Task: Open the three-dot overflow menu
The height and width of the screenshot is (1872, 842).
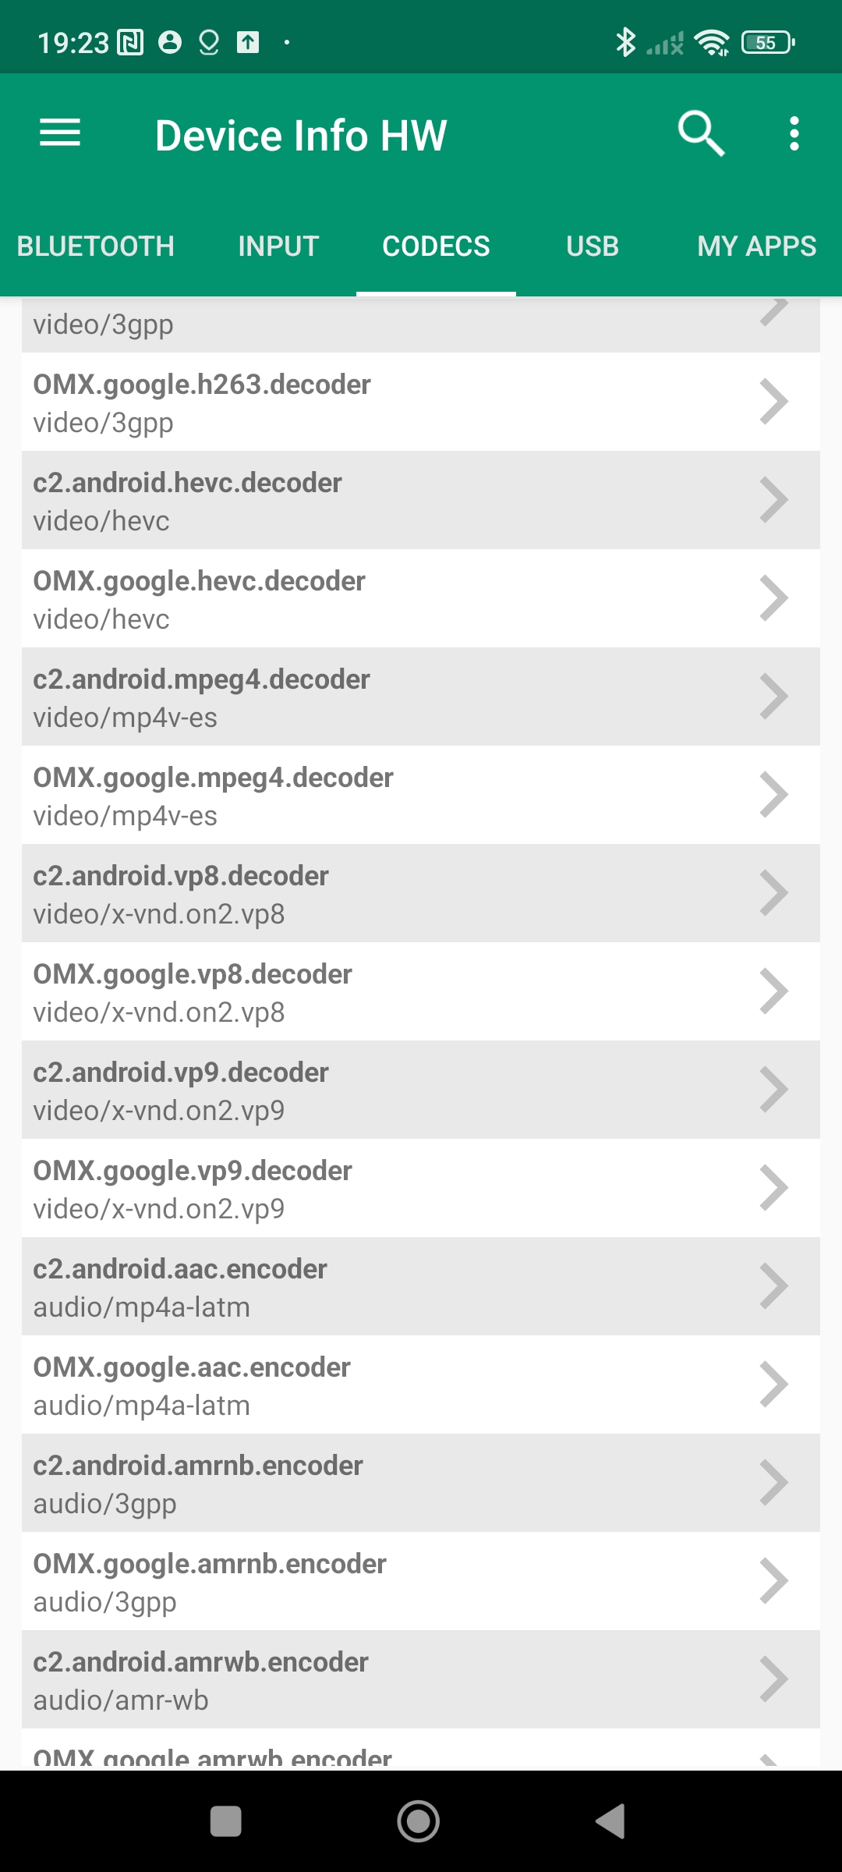Action: coord(794,133)
